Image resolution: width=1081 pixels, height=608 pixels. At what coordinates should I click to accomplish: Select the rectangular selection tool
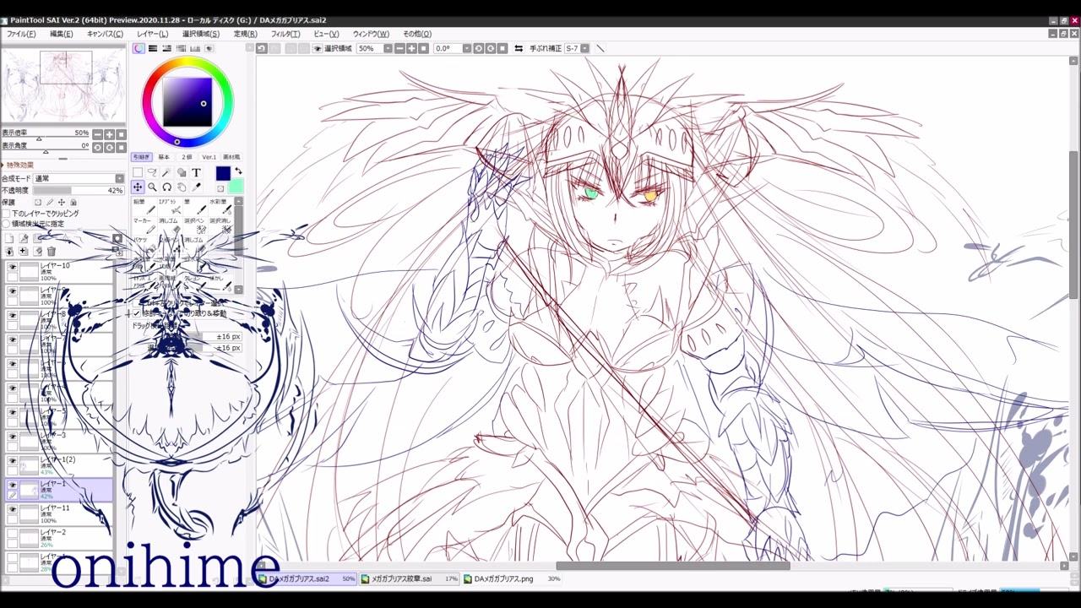(138, 172)
